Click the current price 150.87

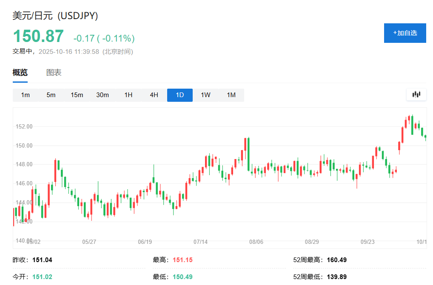point(38,36)
